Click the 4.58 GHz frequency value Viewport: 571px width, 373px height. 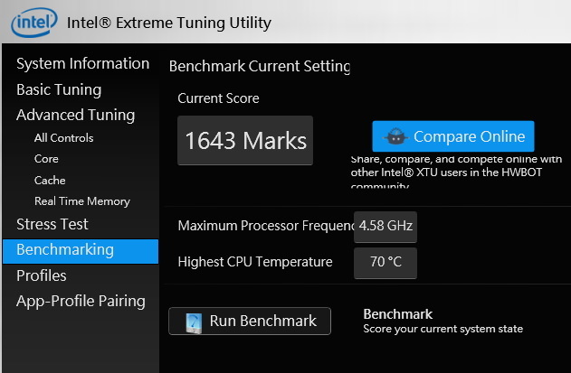385,226
